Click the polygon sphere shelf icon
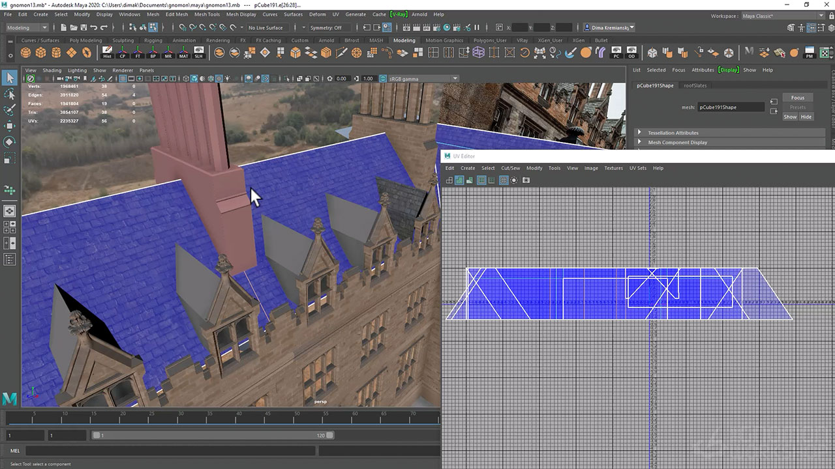 point(25,53)
